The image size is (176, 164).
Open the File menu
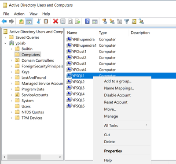tap(6, 14)
